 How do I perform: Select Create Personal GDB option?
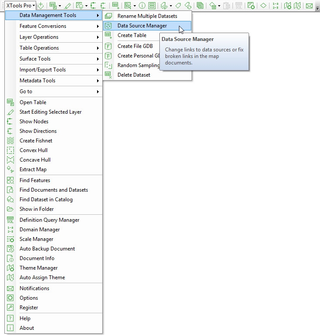(131, 56)
